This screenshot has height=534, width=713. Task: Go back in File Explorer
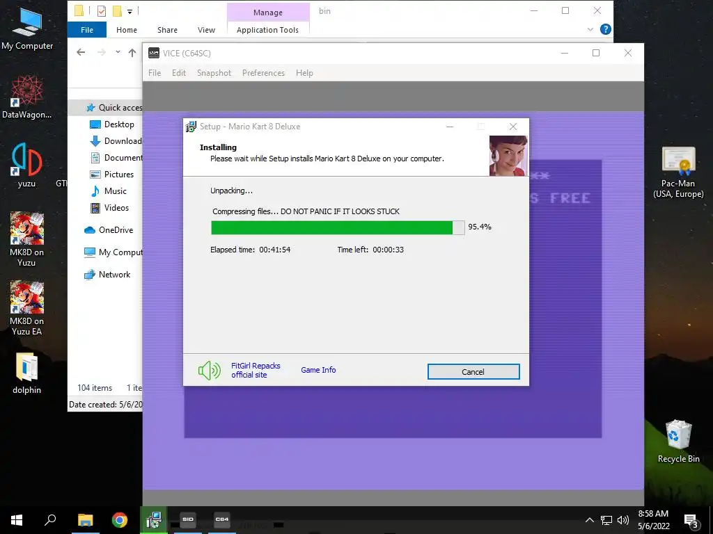(81, 52)
